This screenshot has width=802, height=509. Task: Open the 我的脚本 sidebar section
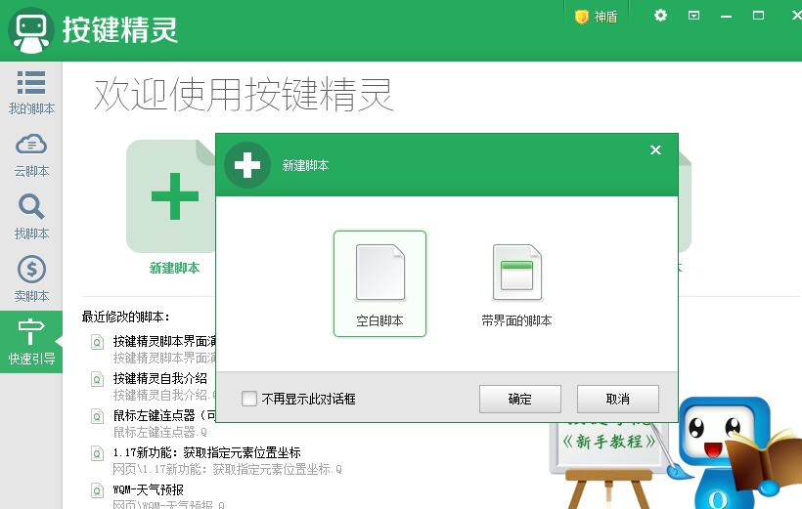[31, 93]
